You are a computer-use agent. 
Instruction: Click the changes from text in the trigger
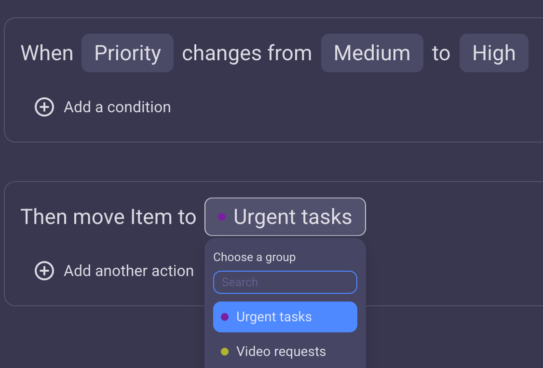click(246, 53)
